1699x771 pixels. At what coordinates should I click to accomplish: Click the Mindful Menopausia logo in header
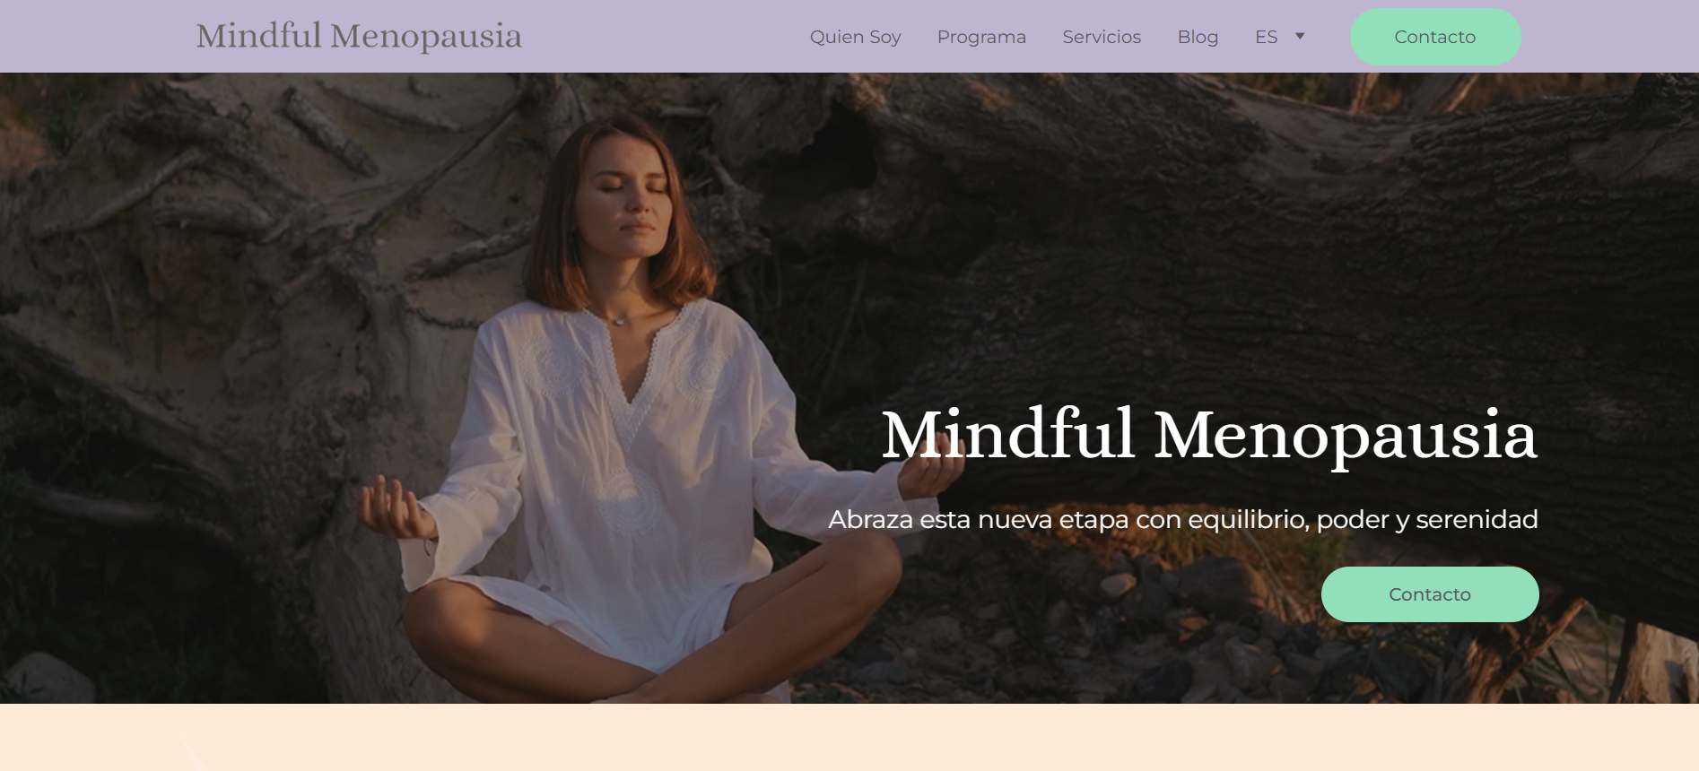click(359, 37)
